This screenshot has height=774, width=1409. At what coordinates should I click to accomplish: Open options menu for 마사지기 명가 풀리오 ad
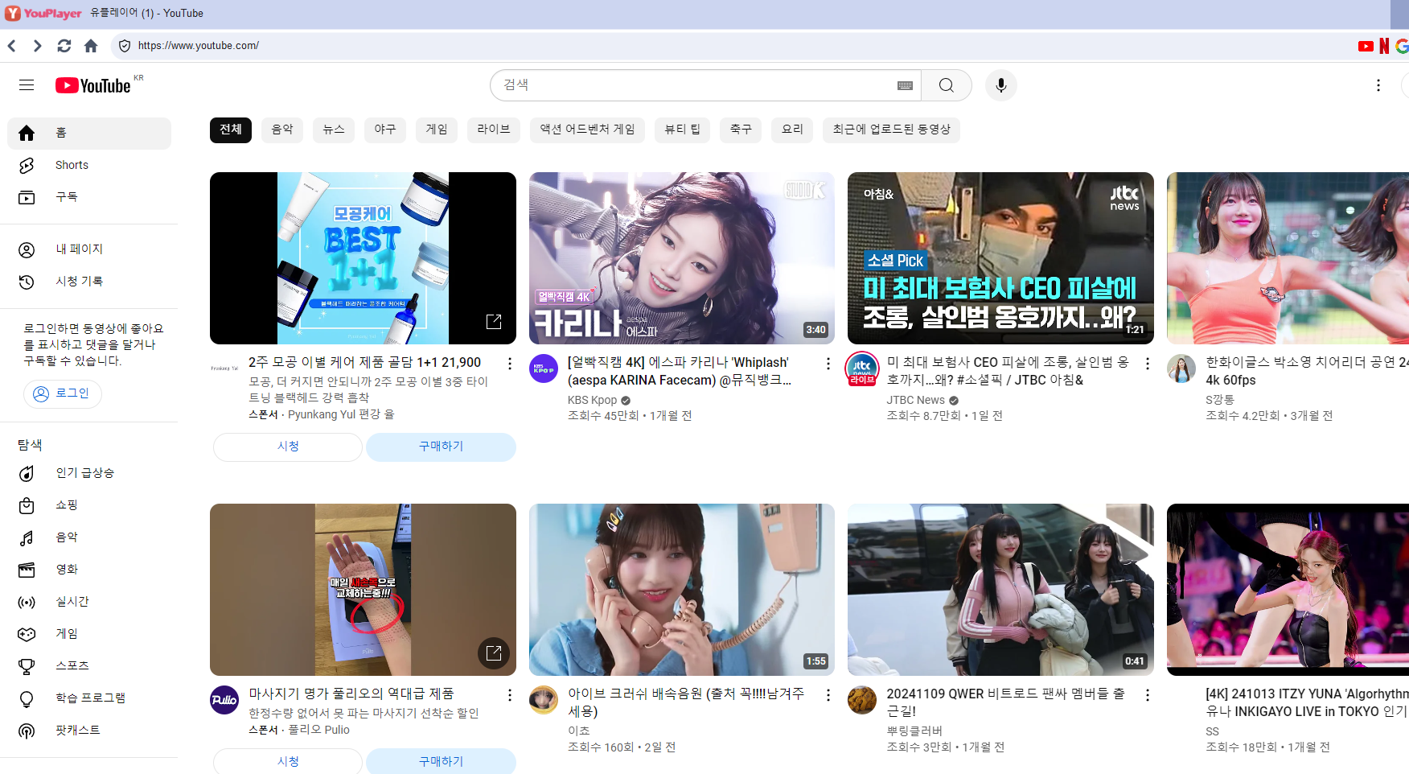(509, 695)
